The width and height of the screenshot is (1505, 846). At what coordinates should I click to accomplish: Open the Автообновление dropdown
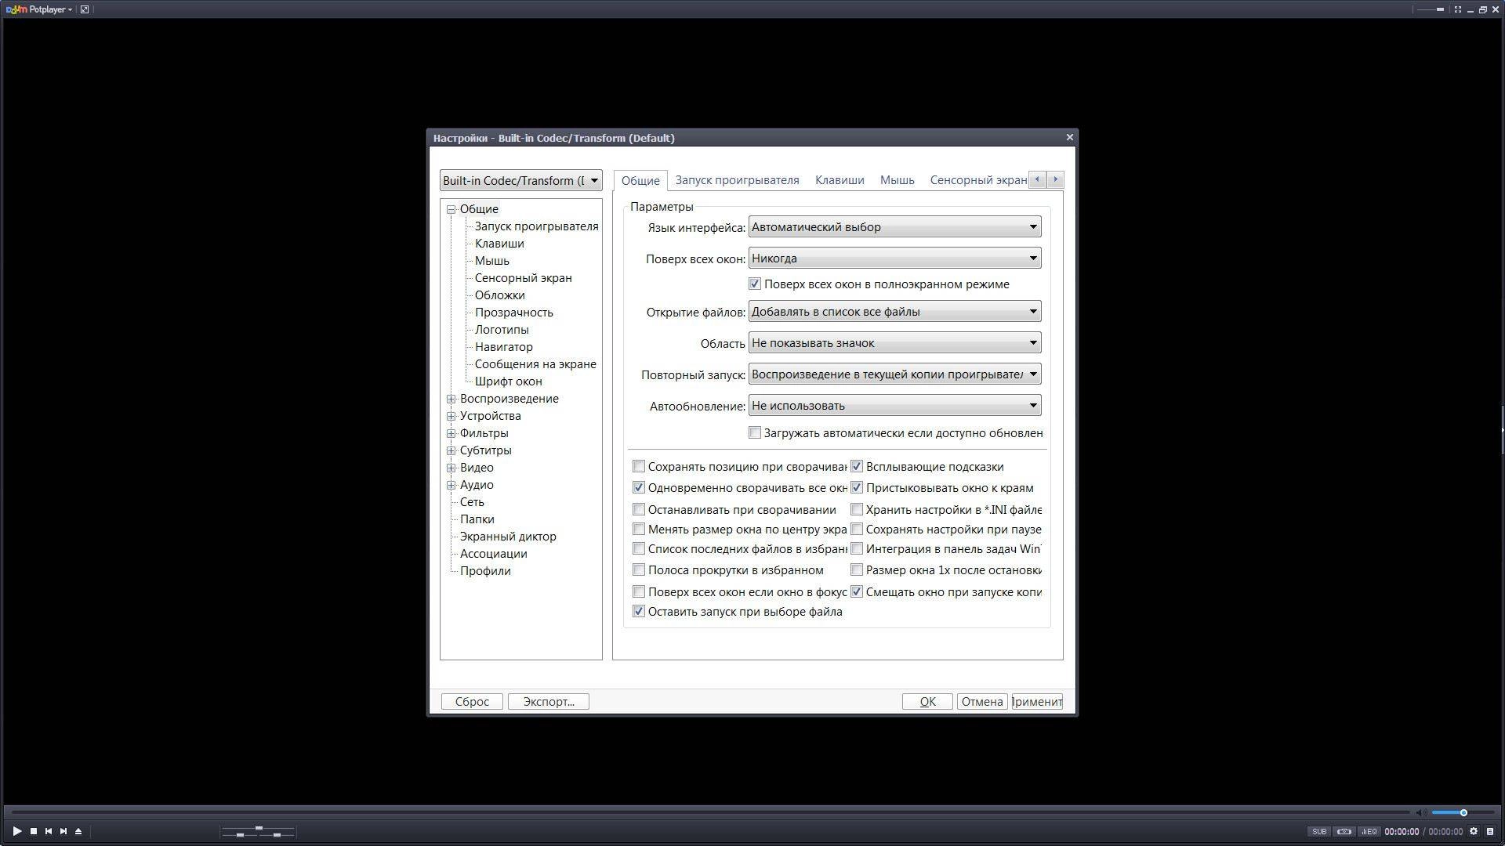(894, 406)
